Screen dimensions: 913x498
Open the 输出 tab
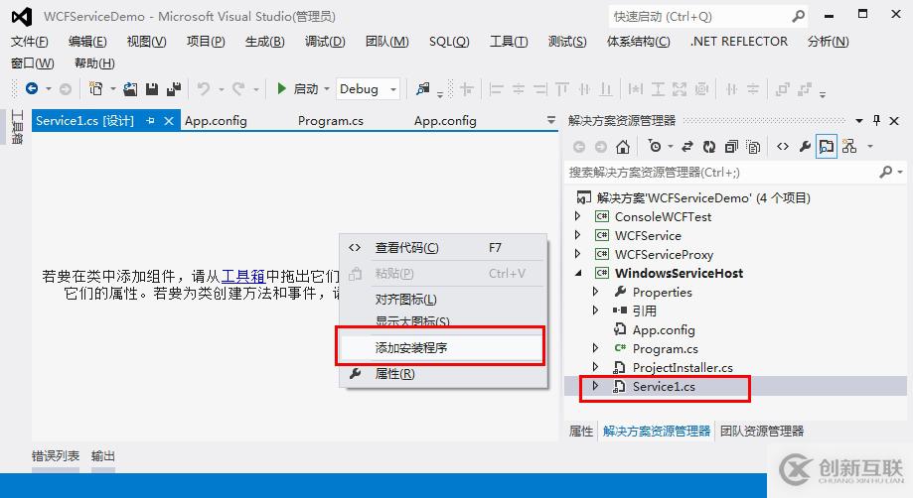click(103, 456)
